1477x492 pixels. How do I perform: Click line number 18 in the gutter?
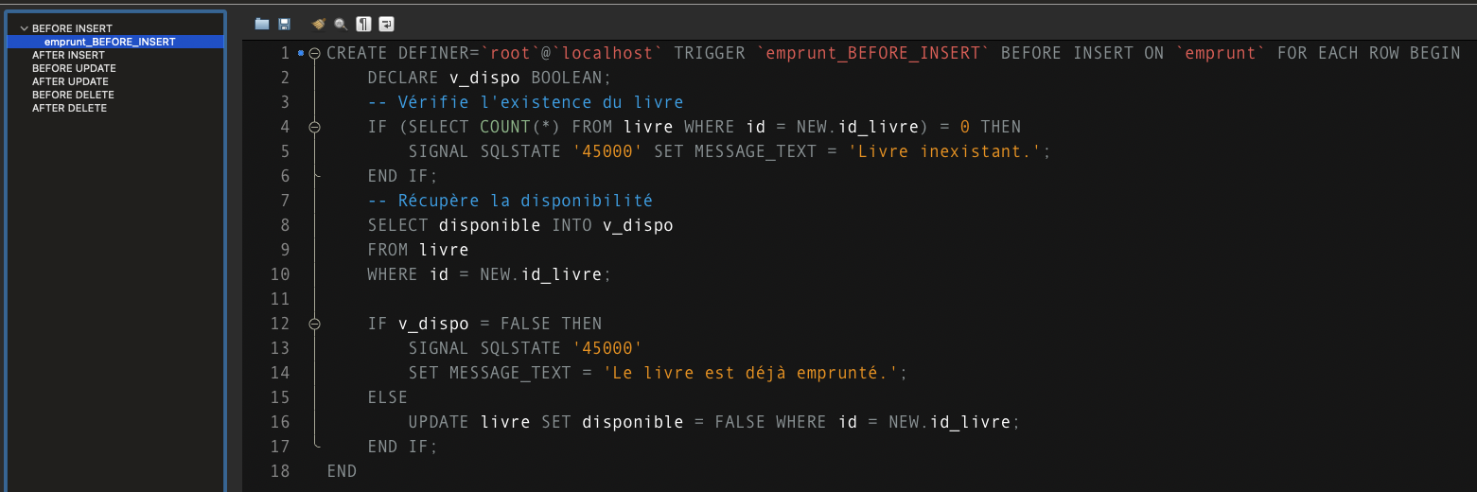280,471
